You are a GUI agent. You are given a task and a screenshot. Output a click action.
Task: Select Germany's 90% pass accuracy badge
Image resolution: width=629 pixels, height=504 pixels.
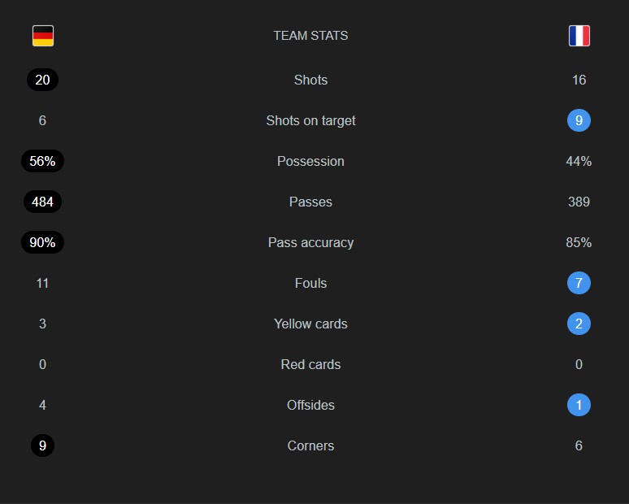42,242
